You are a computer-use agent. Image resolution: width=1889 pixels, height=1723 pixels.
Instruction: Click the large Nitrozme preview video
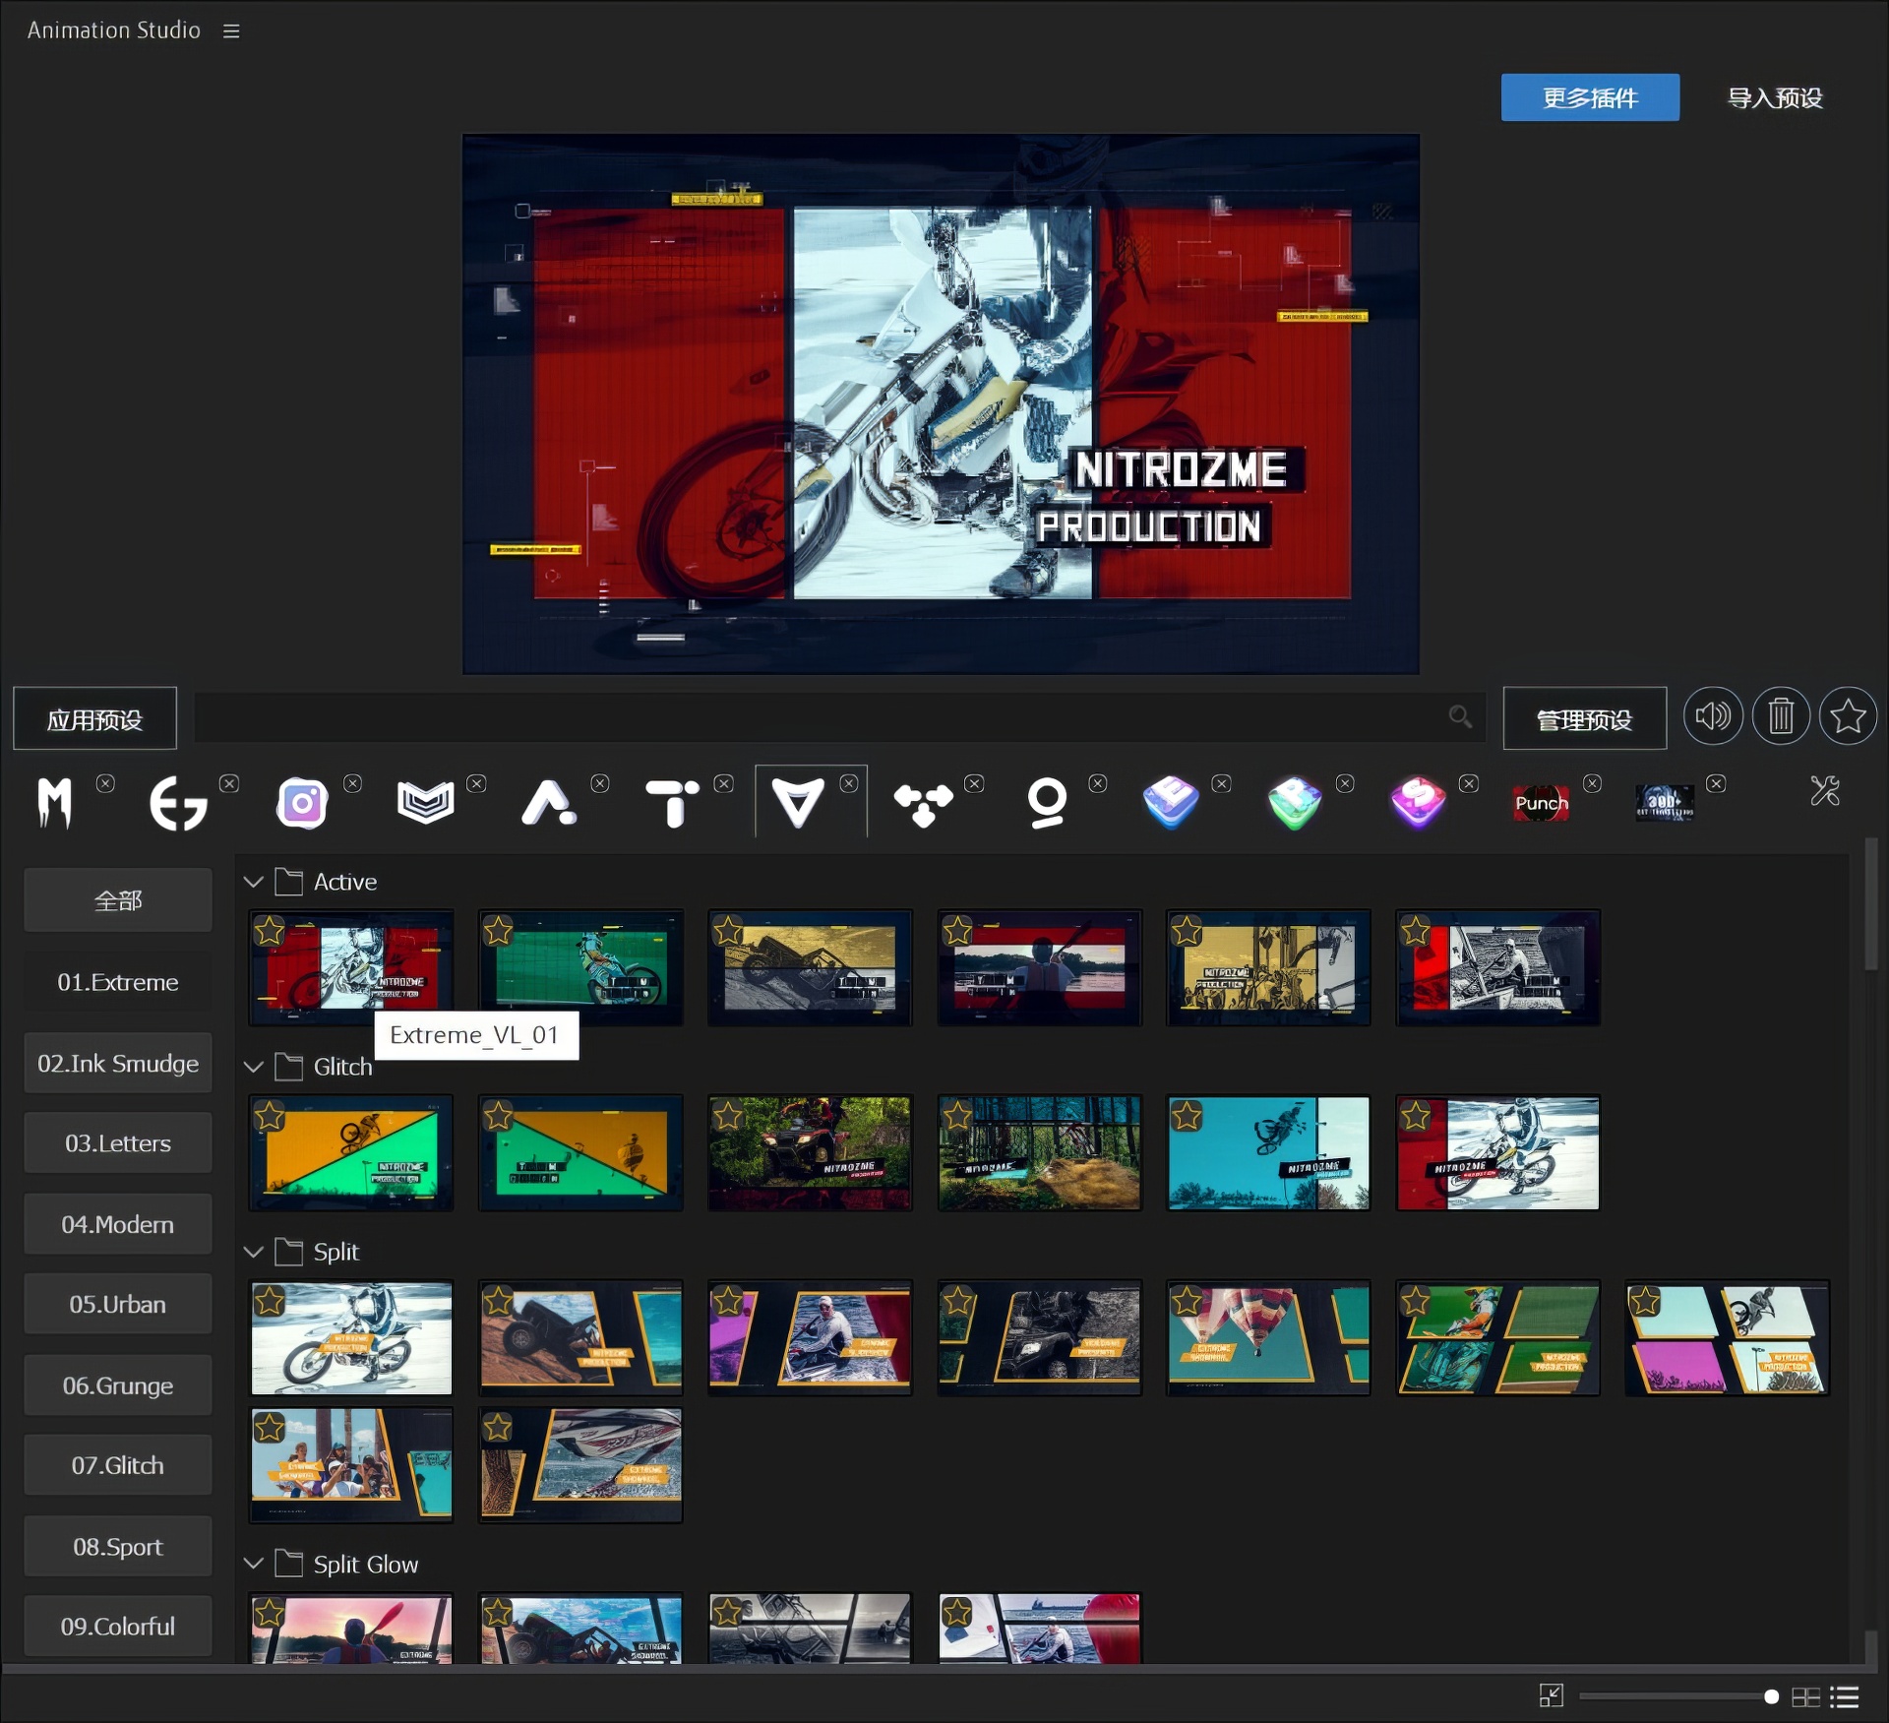pos(941,403)
